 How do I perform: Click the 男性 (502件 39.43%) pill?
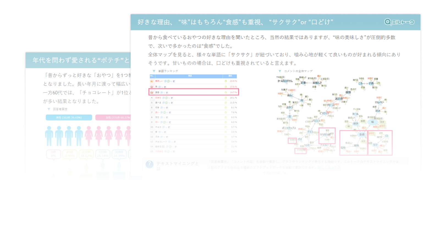(69, 117)
